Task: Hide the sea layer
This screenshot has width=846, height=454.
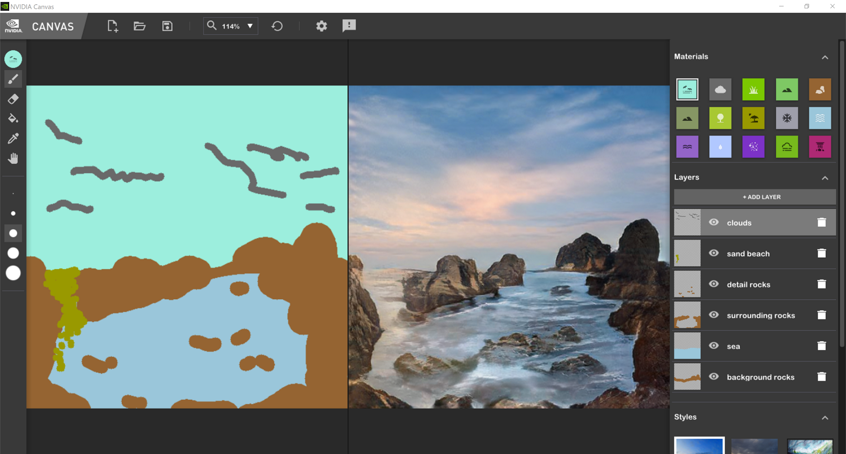Action: (x=714, y=346)
